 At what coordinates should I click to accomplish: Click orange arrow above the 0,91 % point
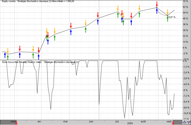pyautogui.click(x=168, y=12)
